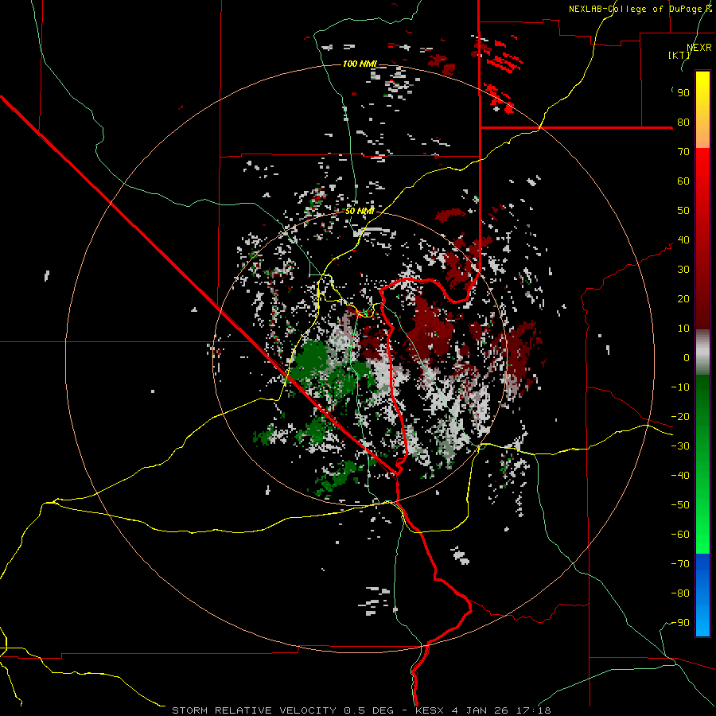
Task: Click the 40 value on the velocity scale
Action: (683, 240)
